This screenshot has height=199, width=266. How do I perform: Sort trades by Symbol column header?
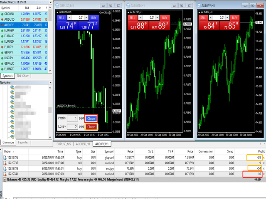click(106, 151)
